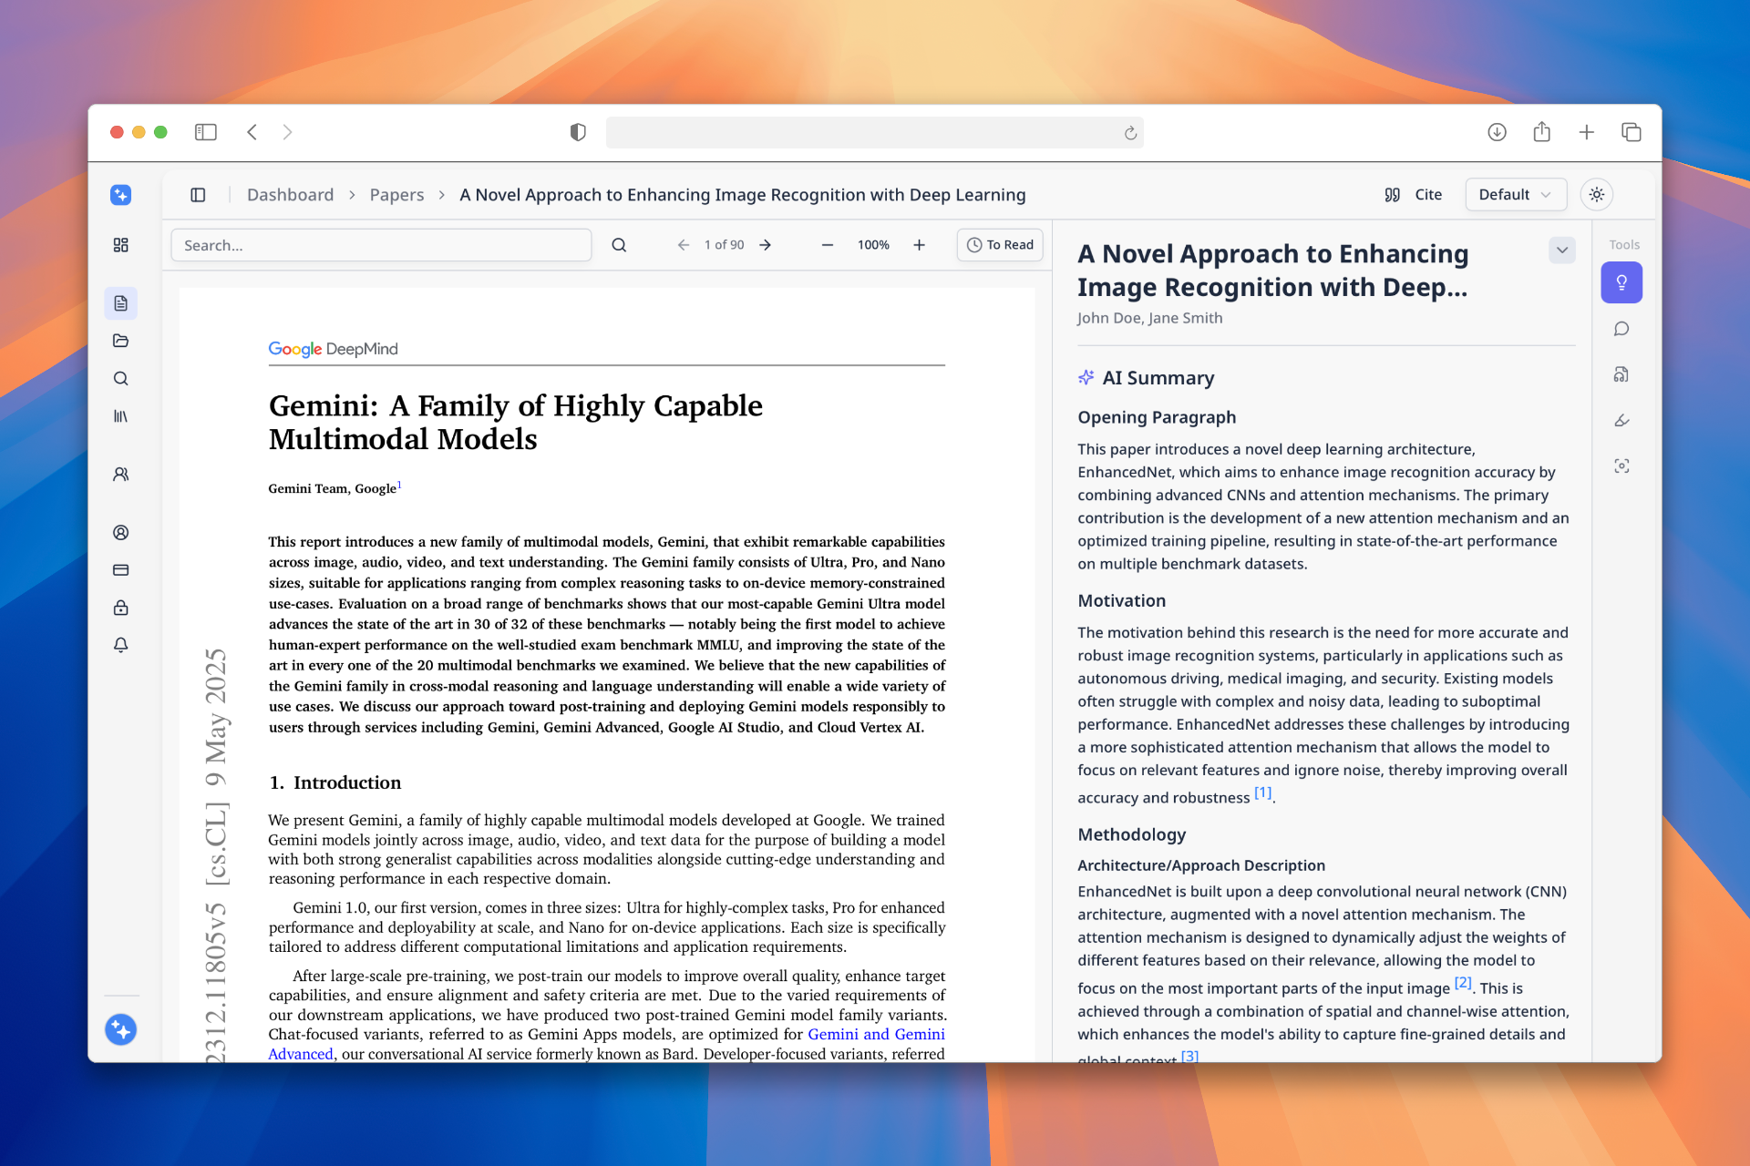The width and height of the screenshot is (1750, 1166).
Task: Open sidebar search
Action: click(x=121, y=378)
